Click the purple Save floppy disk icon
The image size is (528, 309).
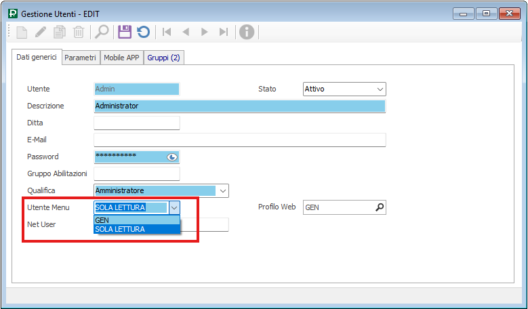click(124, 32)
